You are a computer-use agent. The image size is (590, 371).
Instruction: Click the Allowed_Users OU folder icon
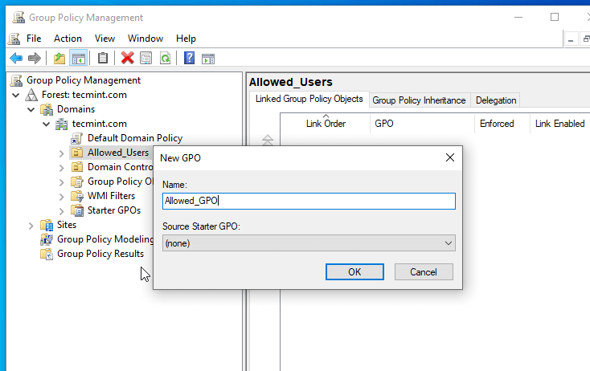77,153
